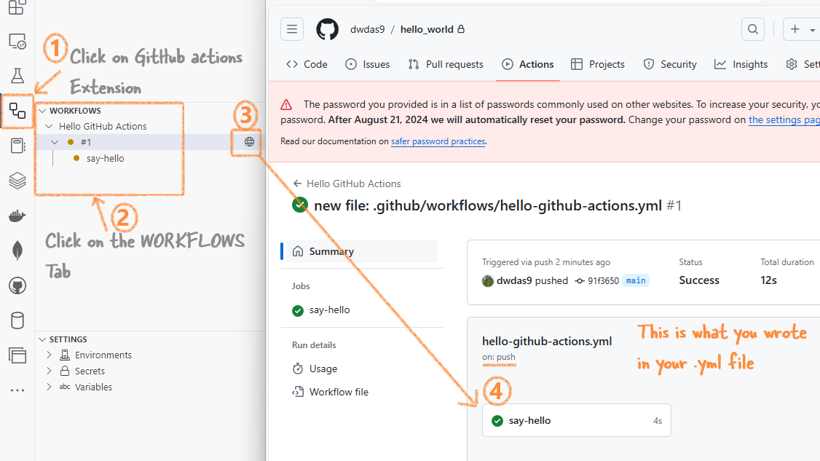Click the back arrow beside Hello GitHub Actions
Screen dimensions: 820x461
coord(298,184)
